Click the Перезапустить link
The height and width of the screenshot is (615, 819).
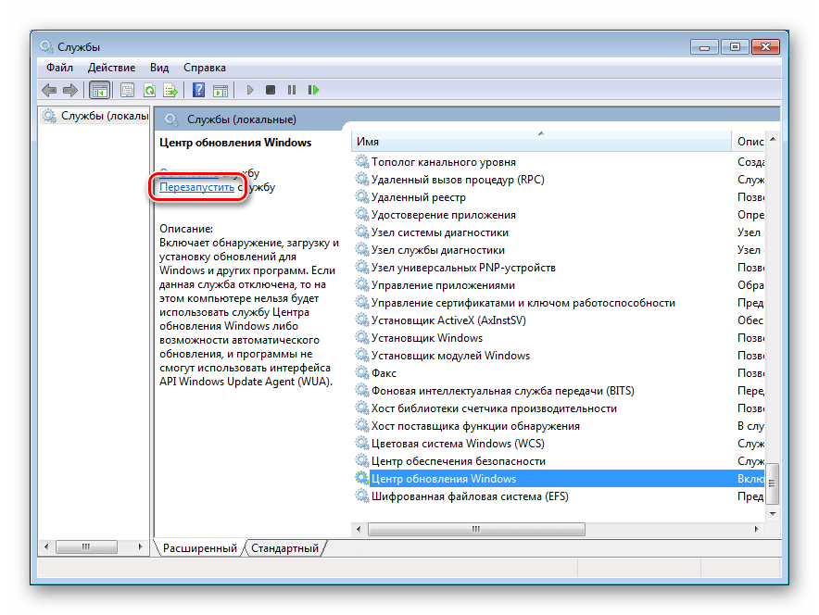click(196, 187)
